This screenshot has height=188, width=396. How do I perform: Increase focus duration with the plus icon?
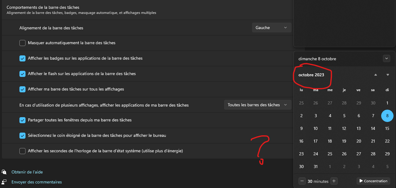pos(334,181)
